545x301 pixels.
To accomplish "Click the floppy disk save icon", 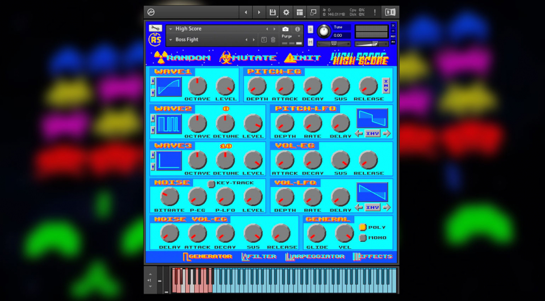I will pyautogui.click(x=272, y=12).
